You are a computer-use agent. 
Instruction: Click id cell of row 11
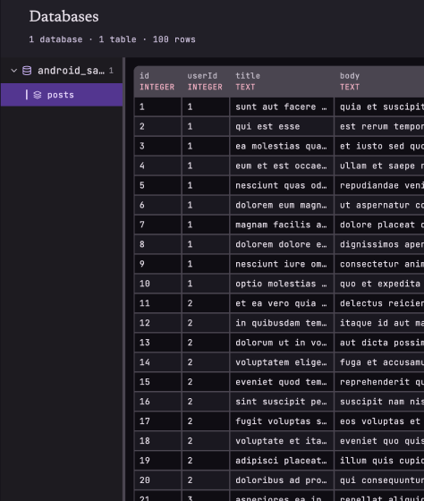[158, 303]
